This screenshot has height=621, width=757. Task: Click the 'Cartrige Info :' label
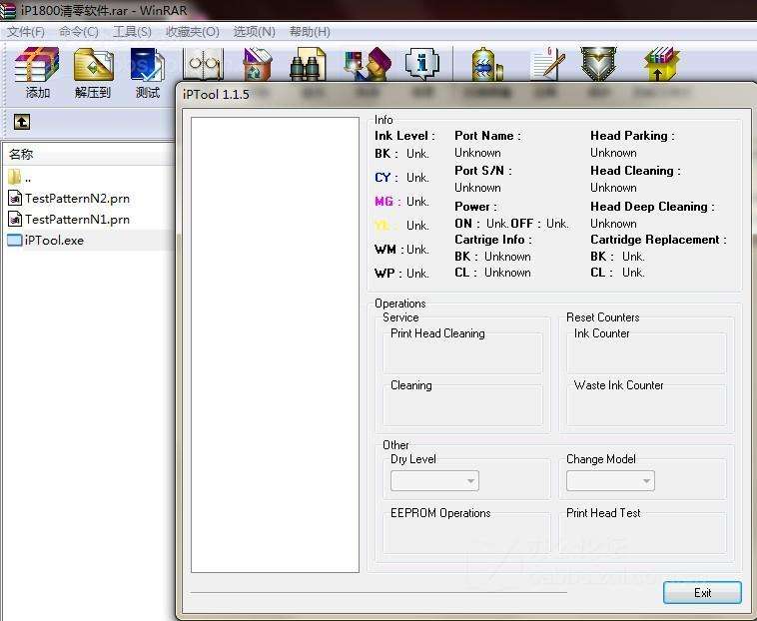pos(493,240)
